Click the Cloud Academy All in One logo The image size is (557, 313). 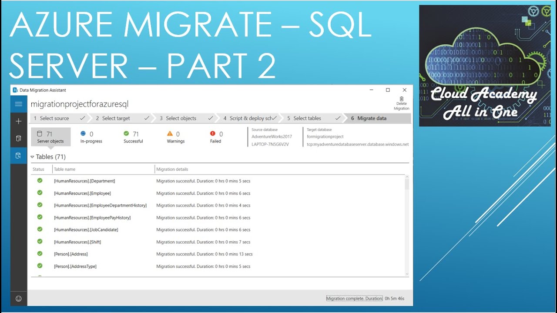(x=484, y=66)
